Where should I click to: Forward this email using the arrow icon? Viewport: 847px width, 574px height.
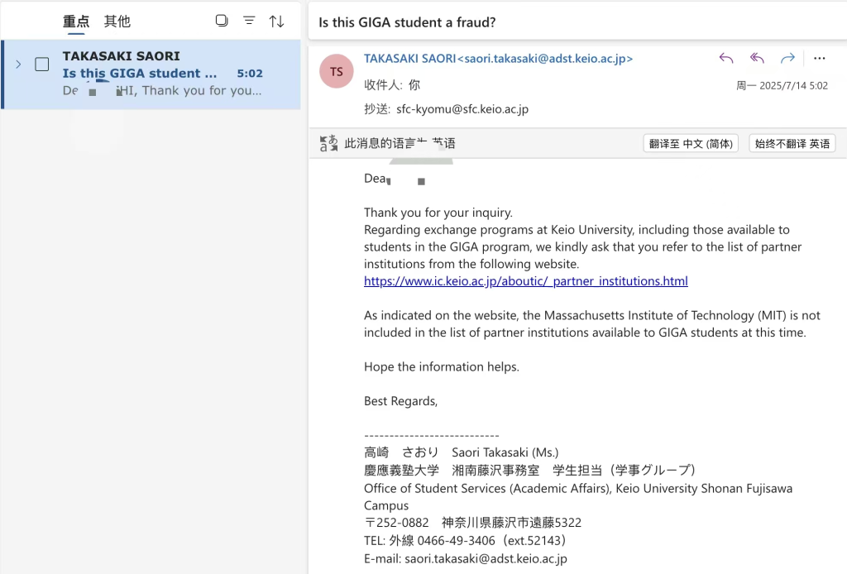[787, 58]
